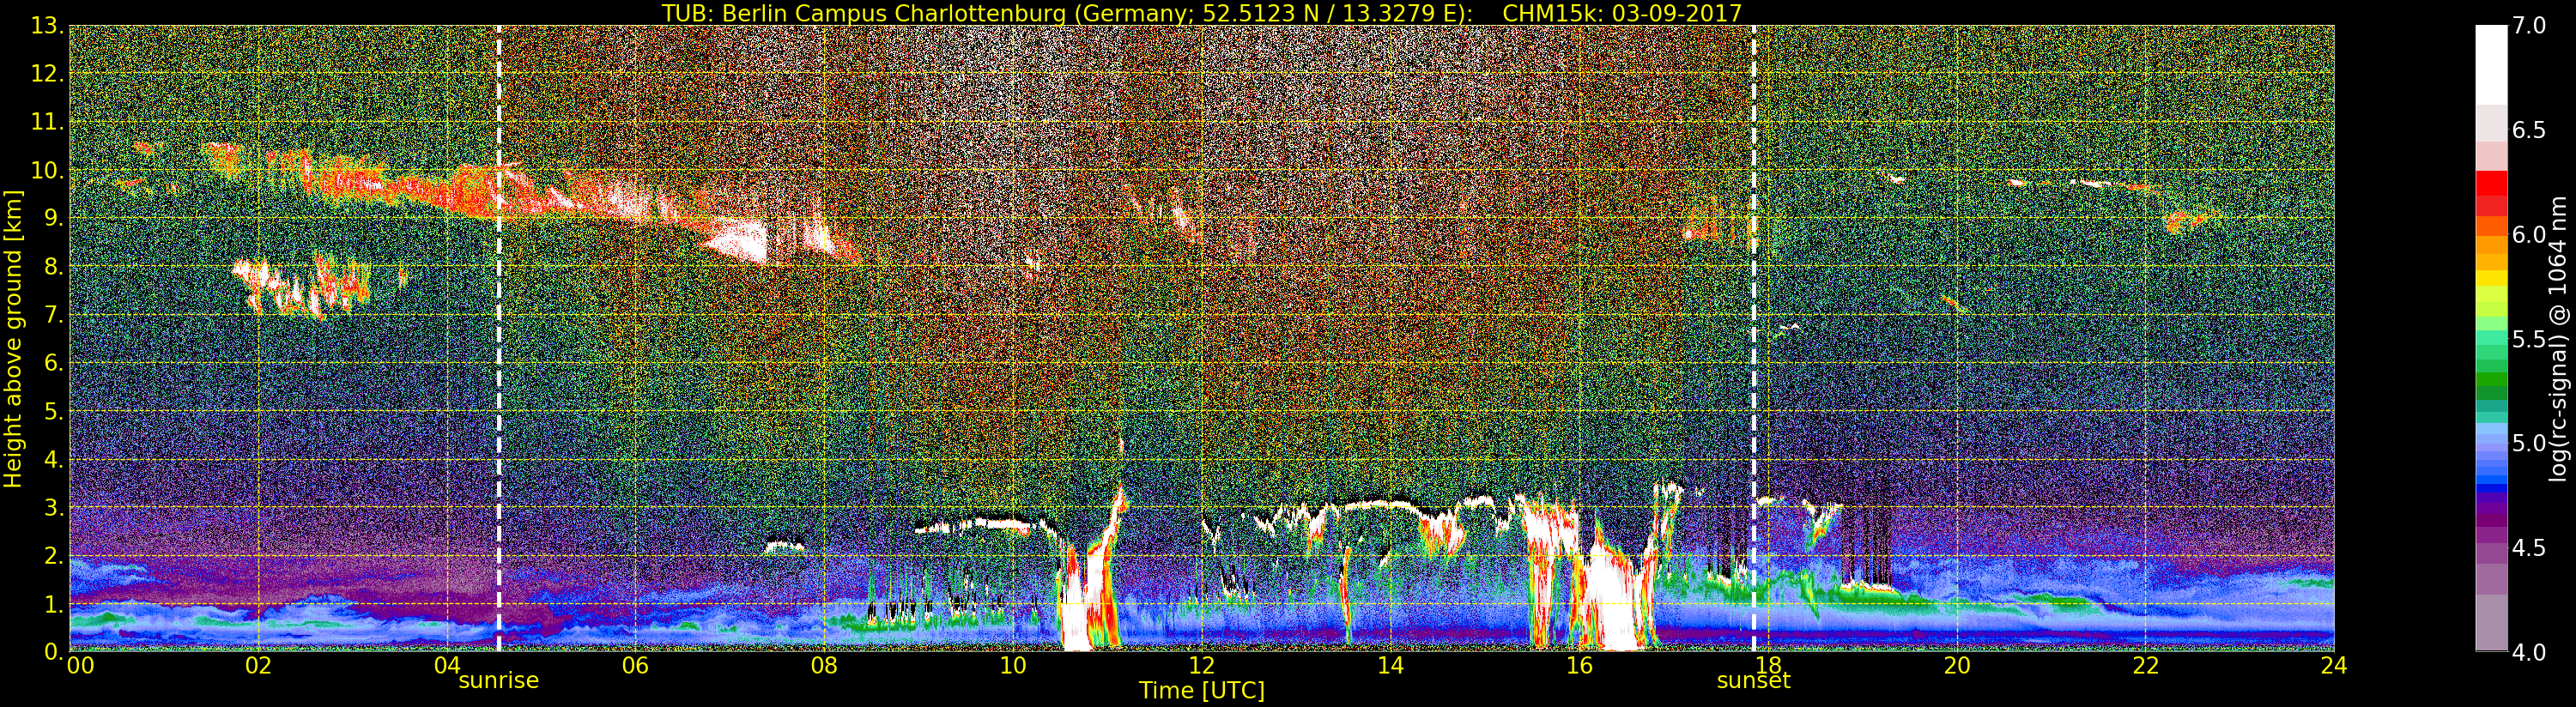Pick the green segment of the colorbar

[2491, 381]
